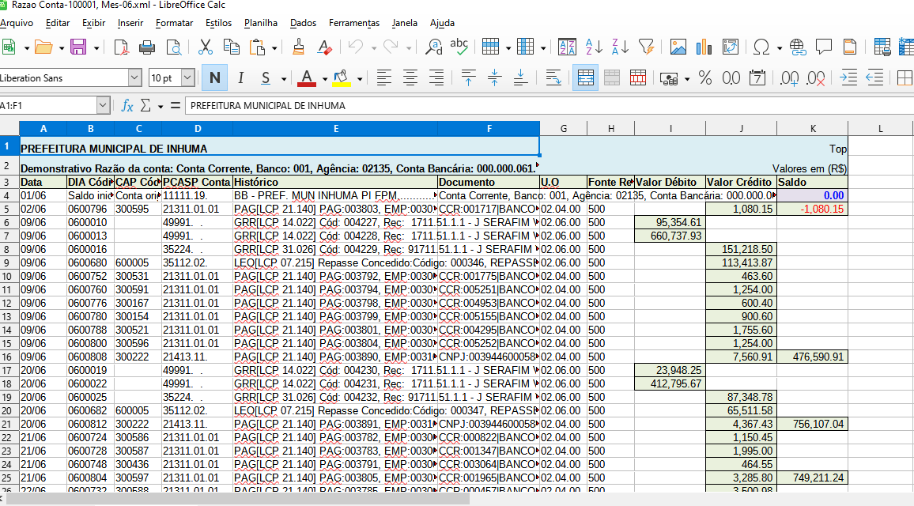The width and height of the screenshot is (914, 506).
Task: Click the Export as PDF icon
Action: (121, 47)
